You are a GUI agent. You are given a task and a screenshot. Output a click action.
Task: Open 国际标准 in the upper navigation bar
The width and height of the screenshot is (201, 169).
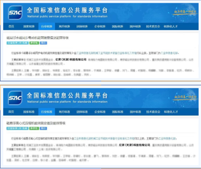coord(117,27)
